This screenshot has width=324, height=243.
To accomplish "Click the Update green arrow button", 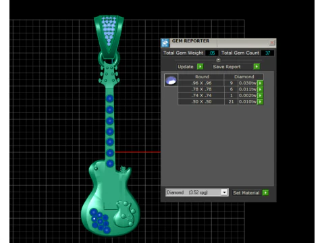I will [200, 67].
